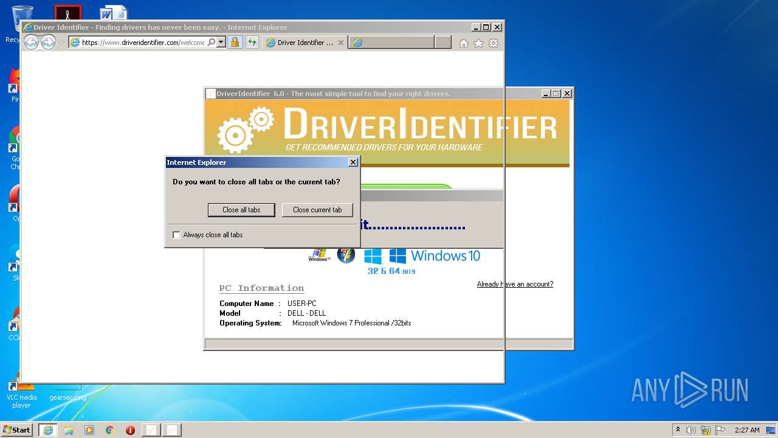Click the Close all tabs button
Viewport: 778px width, 438px height.
[x=242, y=210]
